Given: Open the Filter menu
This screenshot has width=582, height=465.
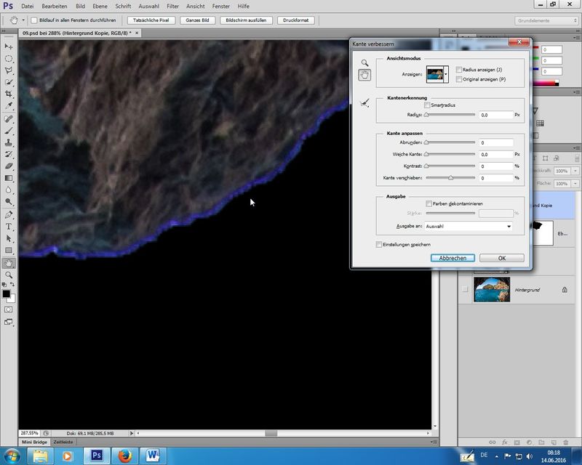Looking at the screenshot, I should click(x=172, y=6).
